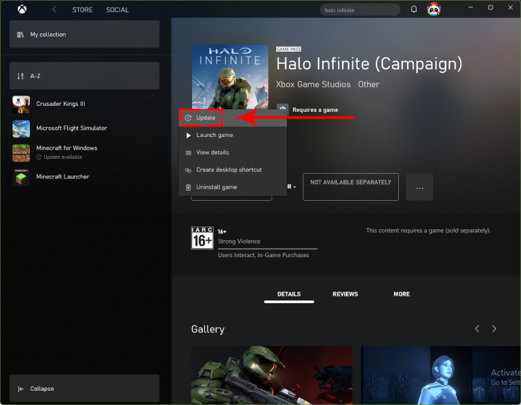Click the Xbox Game Studios publisher link

313,84
